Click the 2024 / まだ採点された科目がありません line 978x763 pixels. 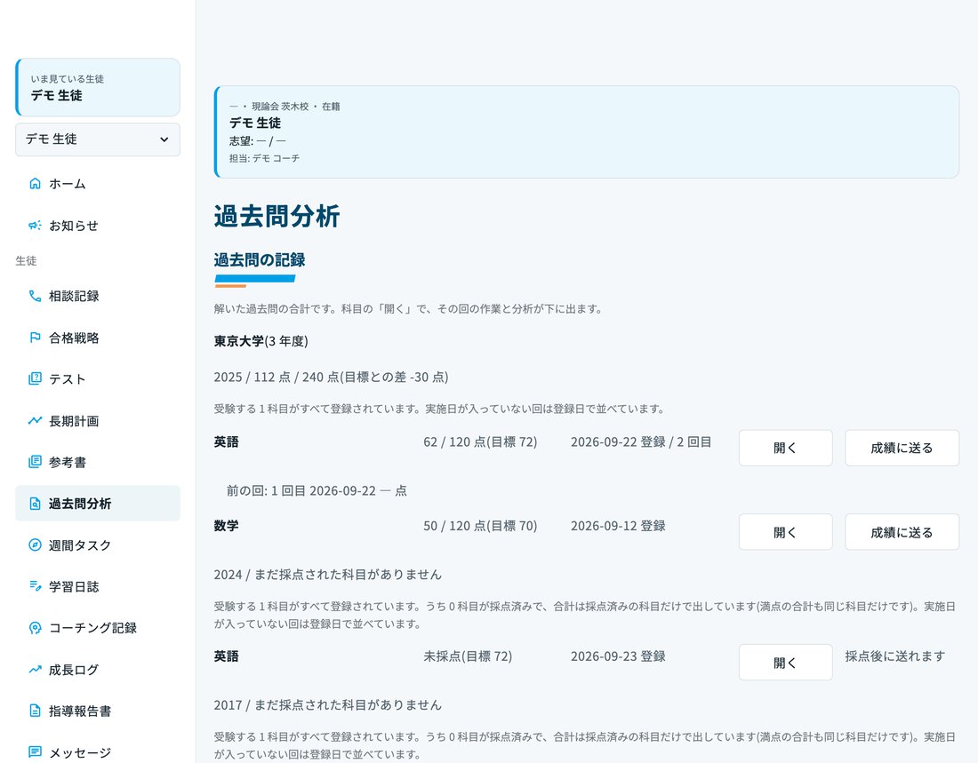tap(327, 574)
